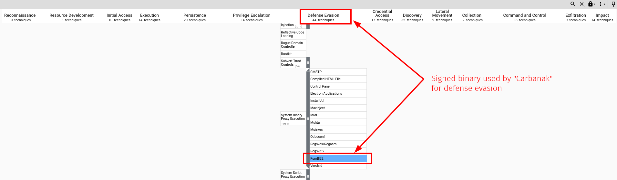Select the Reflective Code Loading technique

293,34
